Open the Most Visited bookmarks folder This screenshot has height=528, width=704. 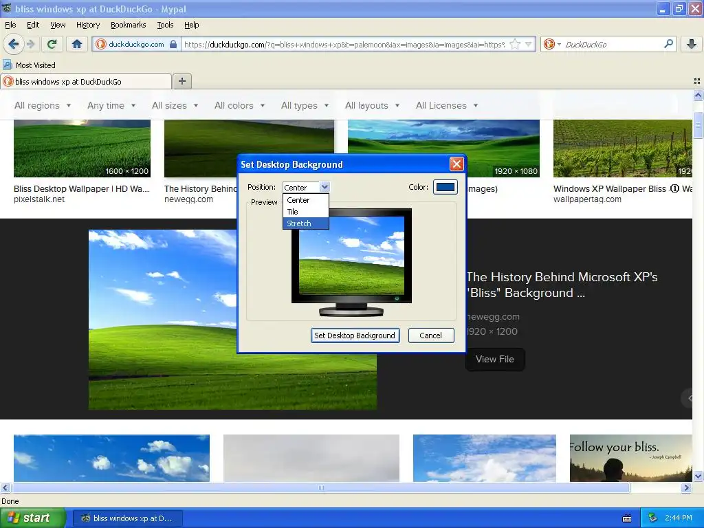[29, 65]
